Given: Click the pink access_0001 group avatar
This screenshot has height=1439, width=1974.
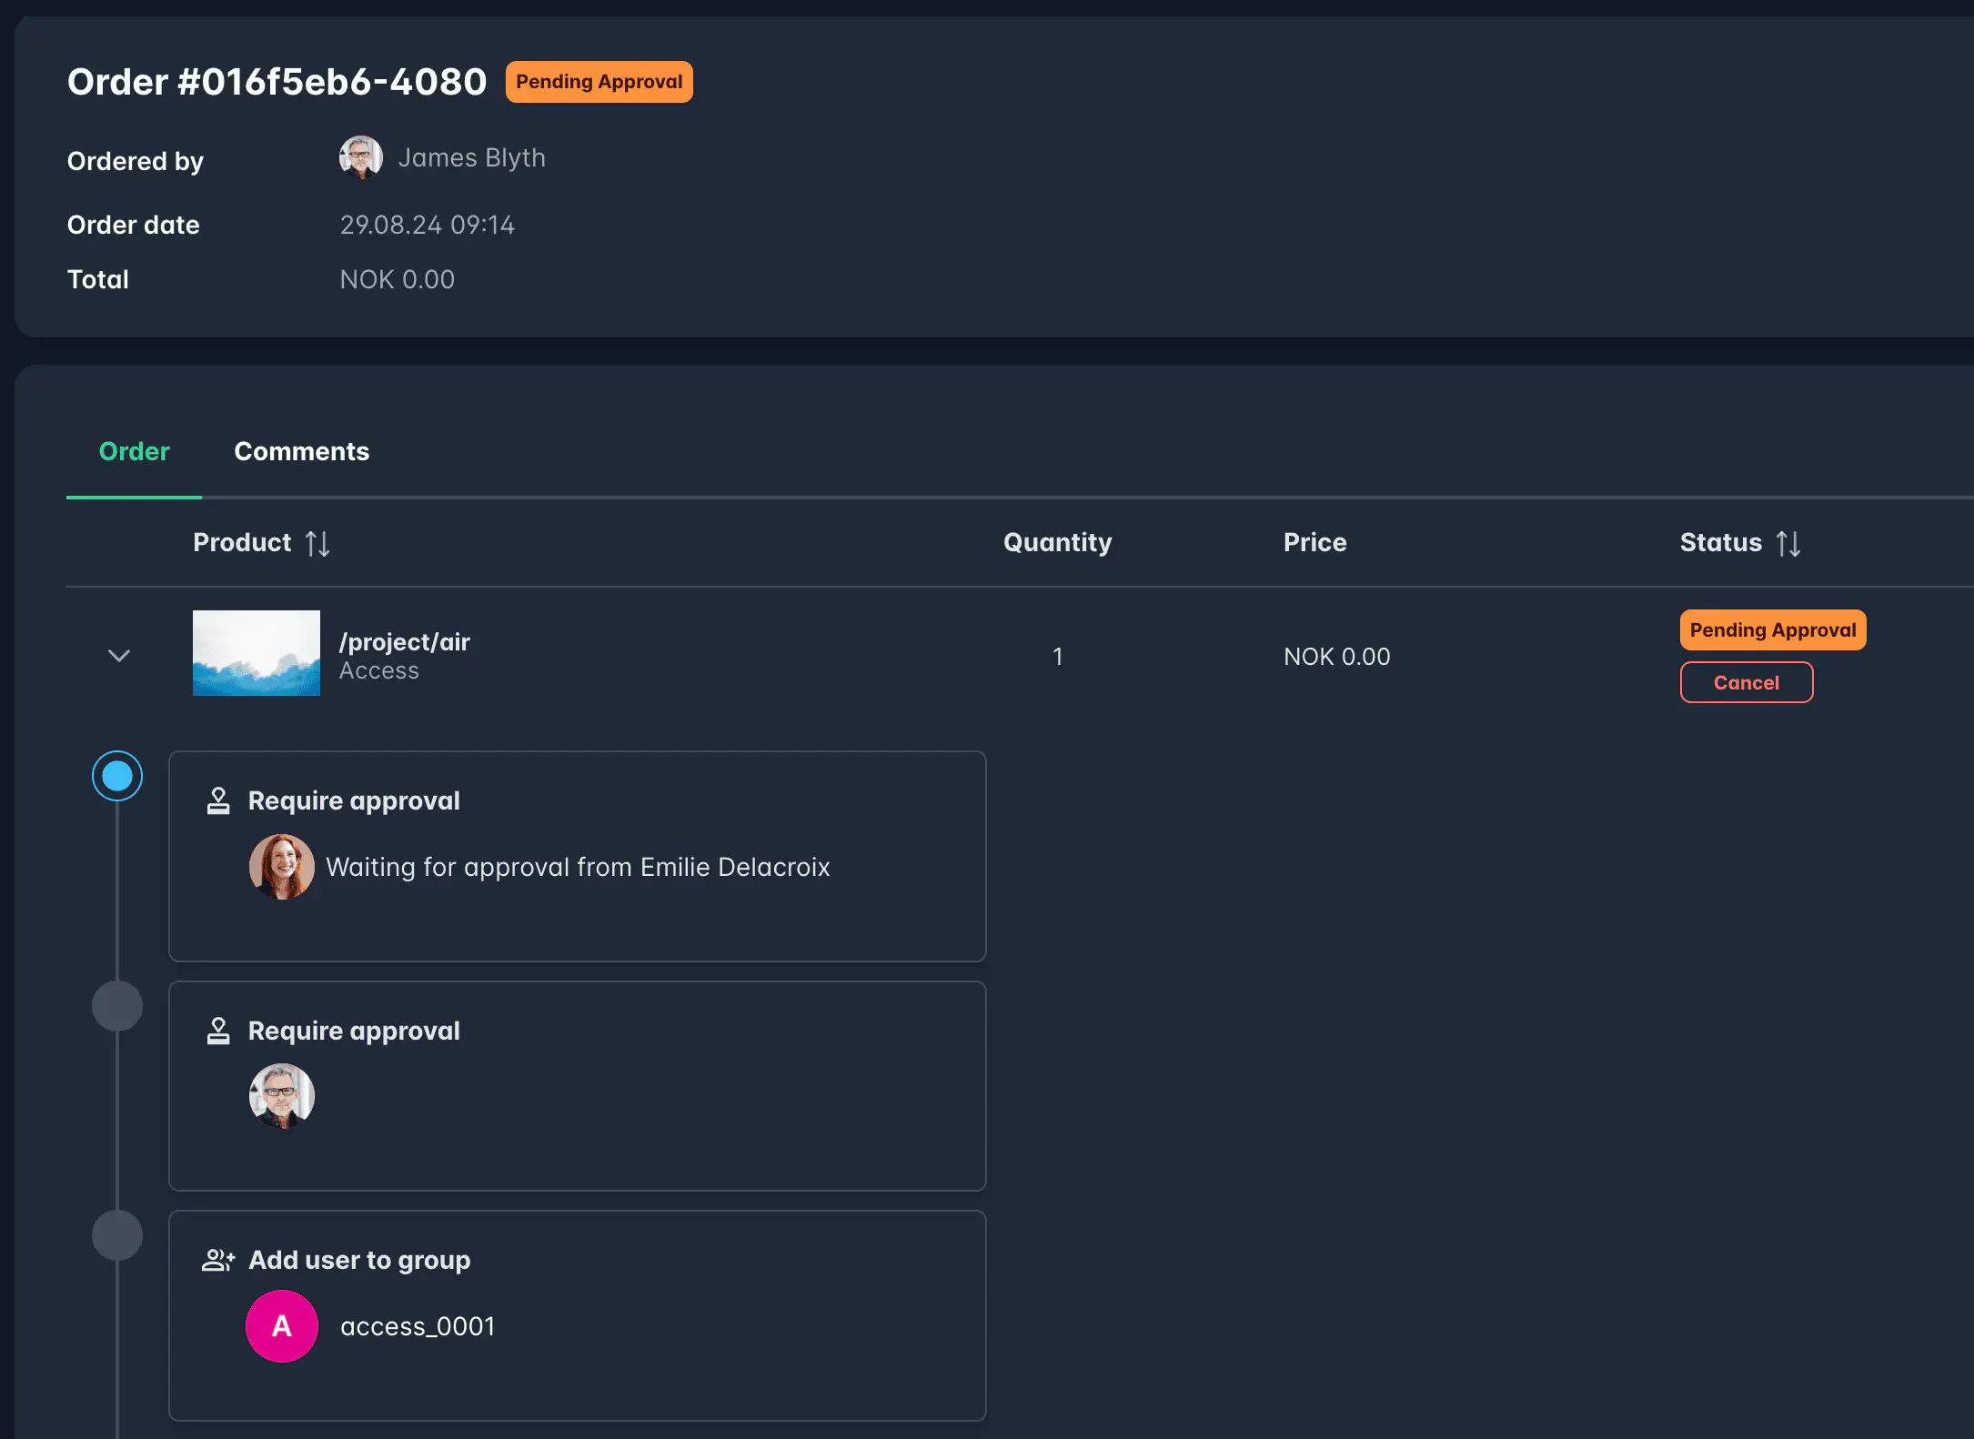Looking at the screenshot, I should (281, 1326).
